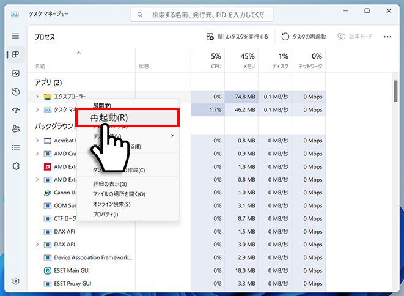404x296 pixels.
Task: Click the ESET Proxy GUI icon
Action: (48, 284)
